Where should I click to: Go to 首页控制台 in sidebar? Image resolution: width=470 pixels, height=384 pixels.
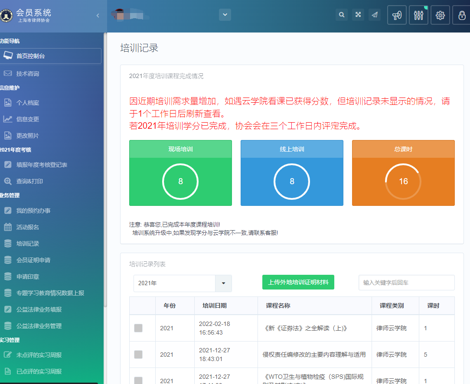click(30, 56)
